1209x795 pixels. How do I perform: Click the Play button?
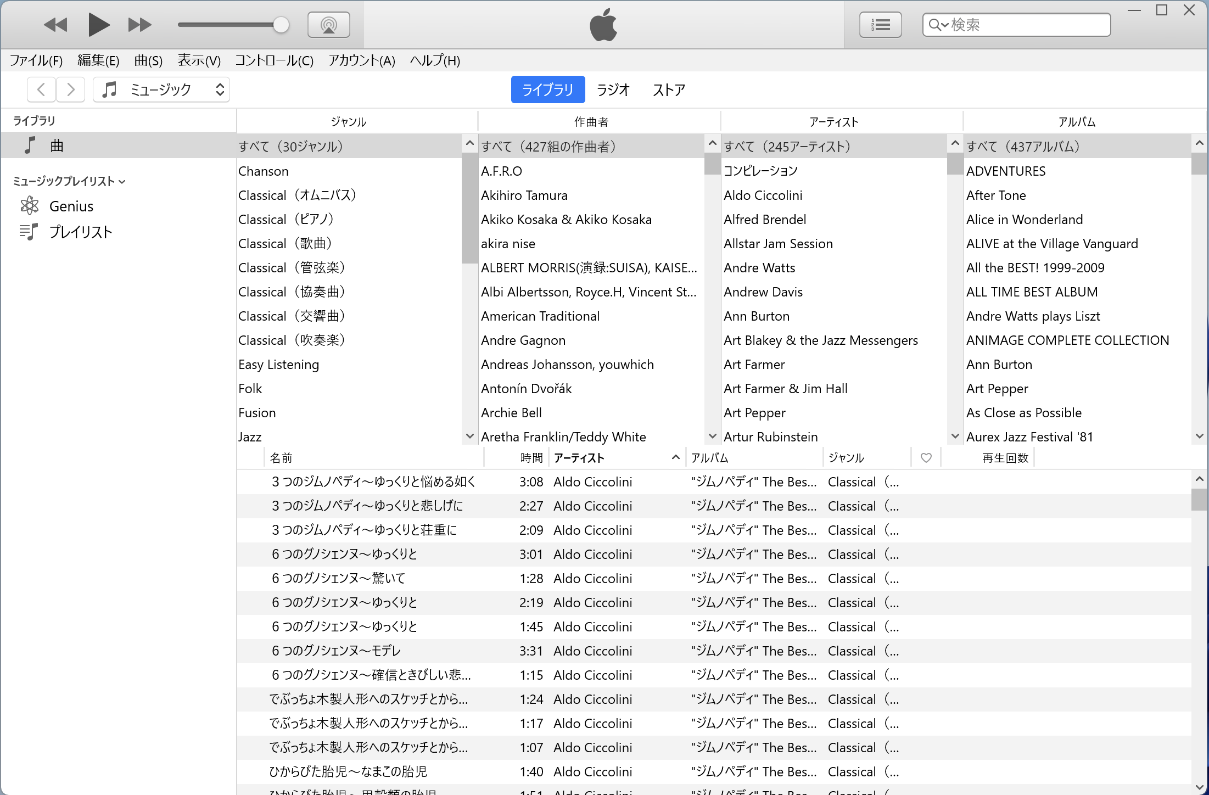98,25
